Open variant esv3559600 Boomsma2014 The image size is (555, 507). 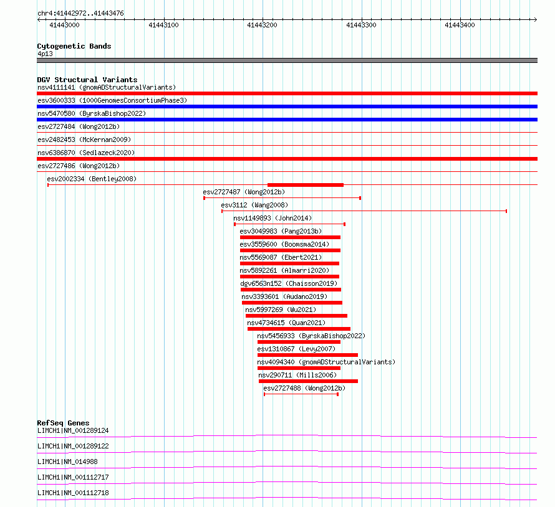pos(284,244)
